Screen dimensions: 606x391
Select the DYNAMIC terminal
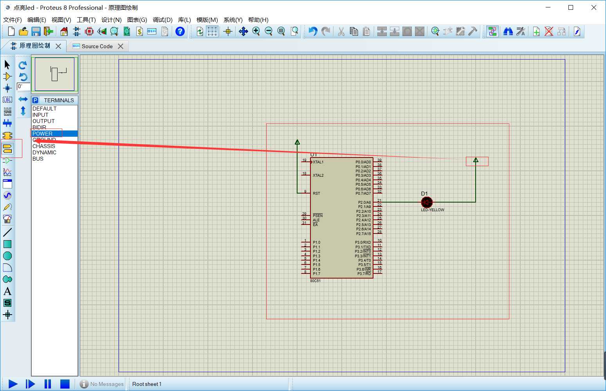pyautogui.click(x=54, y=152)
